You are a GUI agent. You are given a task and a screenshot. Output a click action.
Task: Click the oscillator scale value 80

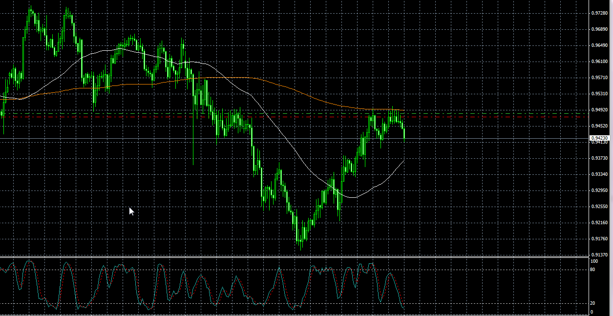[593, 270]
